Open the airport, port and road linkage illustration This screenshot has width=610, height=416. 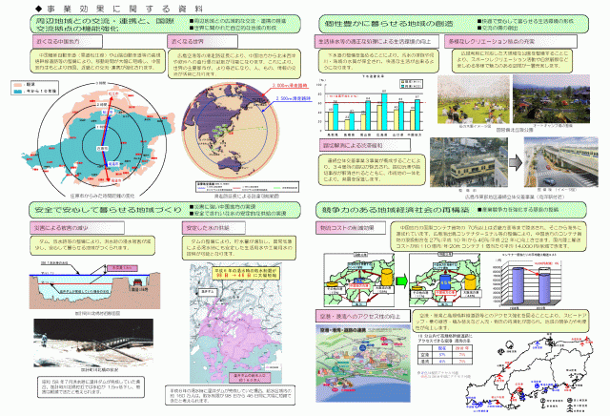point(363,364)
